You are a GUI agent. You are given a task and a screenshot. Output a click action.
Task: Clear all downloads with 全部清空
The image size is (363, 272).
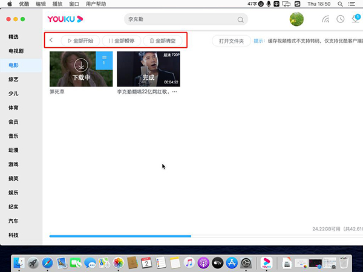[x=162, y=40]
